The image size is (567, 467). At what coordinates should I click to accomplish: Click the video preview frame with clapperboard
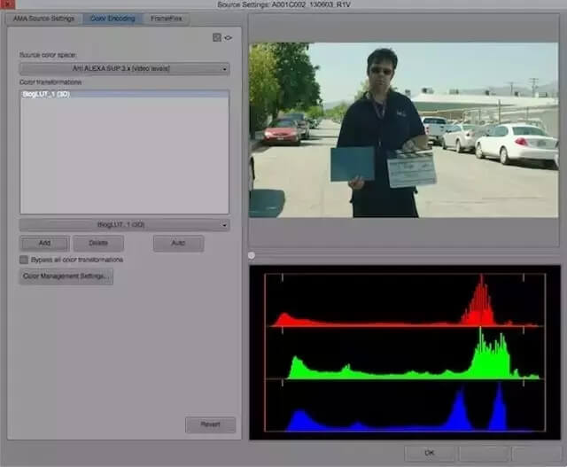[403, 130]
